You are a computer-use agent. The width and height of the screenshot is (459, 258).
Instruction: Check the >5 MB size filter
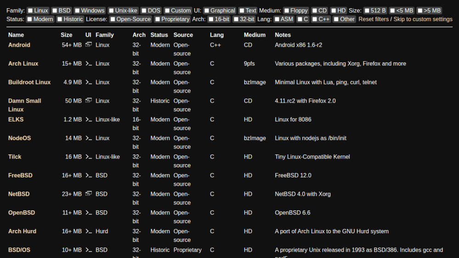tap(420, 11)
